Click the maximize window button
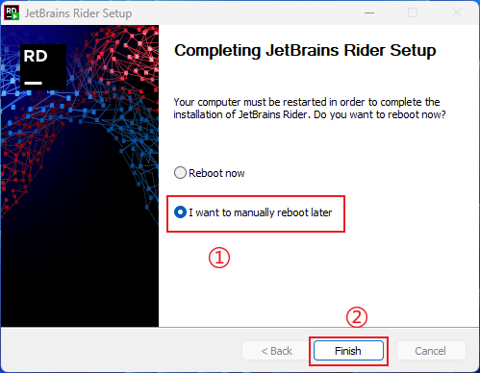This screenshot has width=480, height=373. pyautogui.click(x=413, y=13)
